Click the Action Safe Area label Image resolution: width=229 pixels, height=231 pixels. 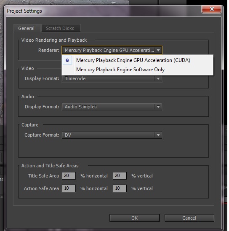point(41,188)
